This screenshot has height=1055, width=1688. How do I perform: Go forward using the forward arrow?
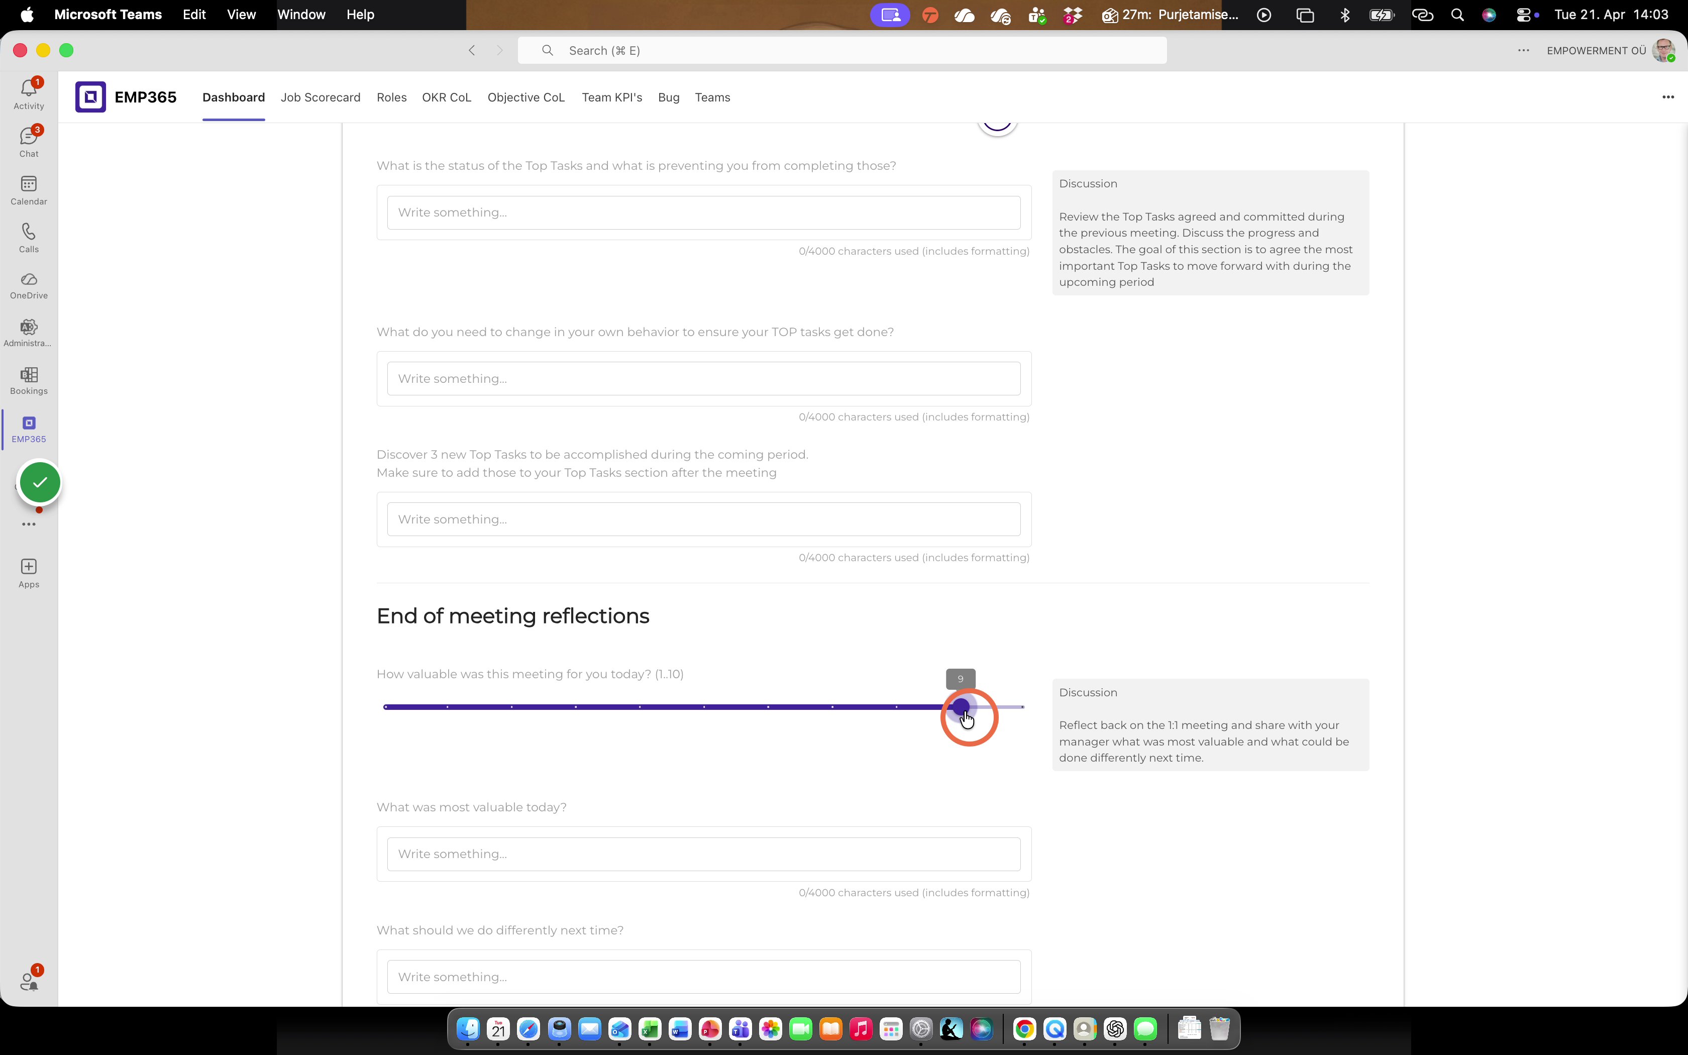coord(499,50)
